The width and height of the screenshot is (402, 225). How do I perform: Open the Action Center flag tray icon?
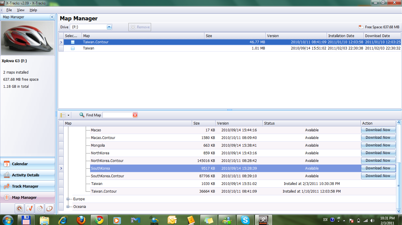point(351,220)
